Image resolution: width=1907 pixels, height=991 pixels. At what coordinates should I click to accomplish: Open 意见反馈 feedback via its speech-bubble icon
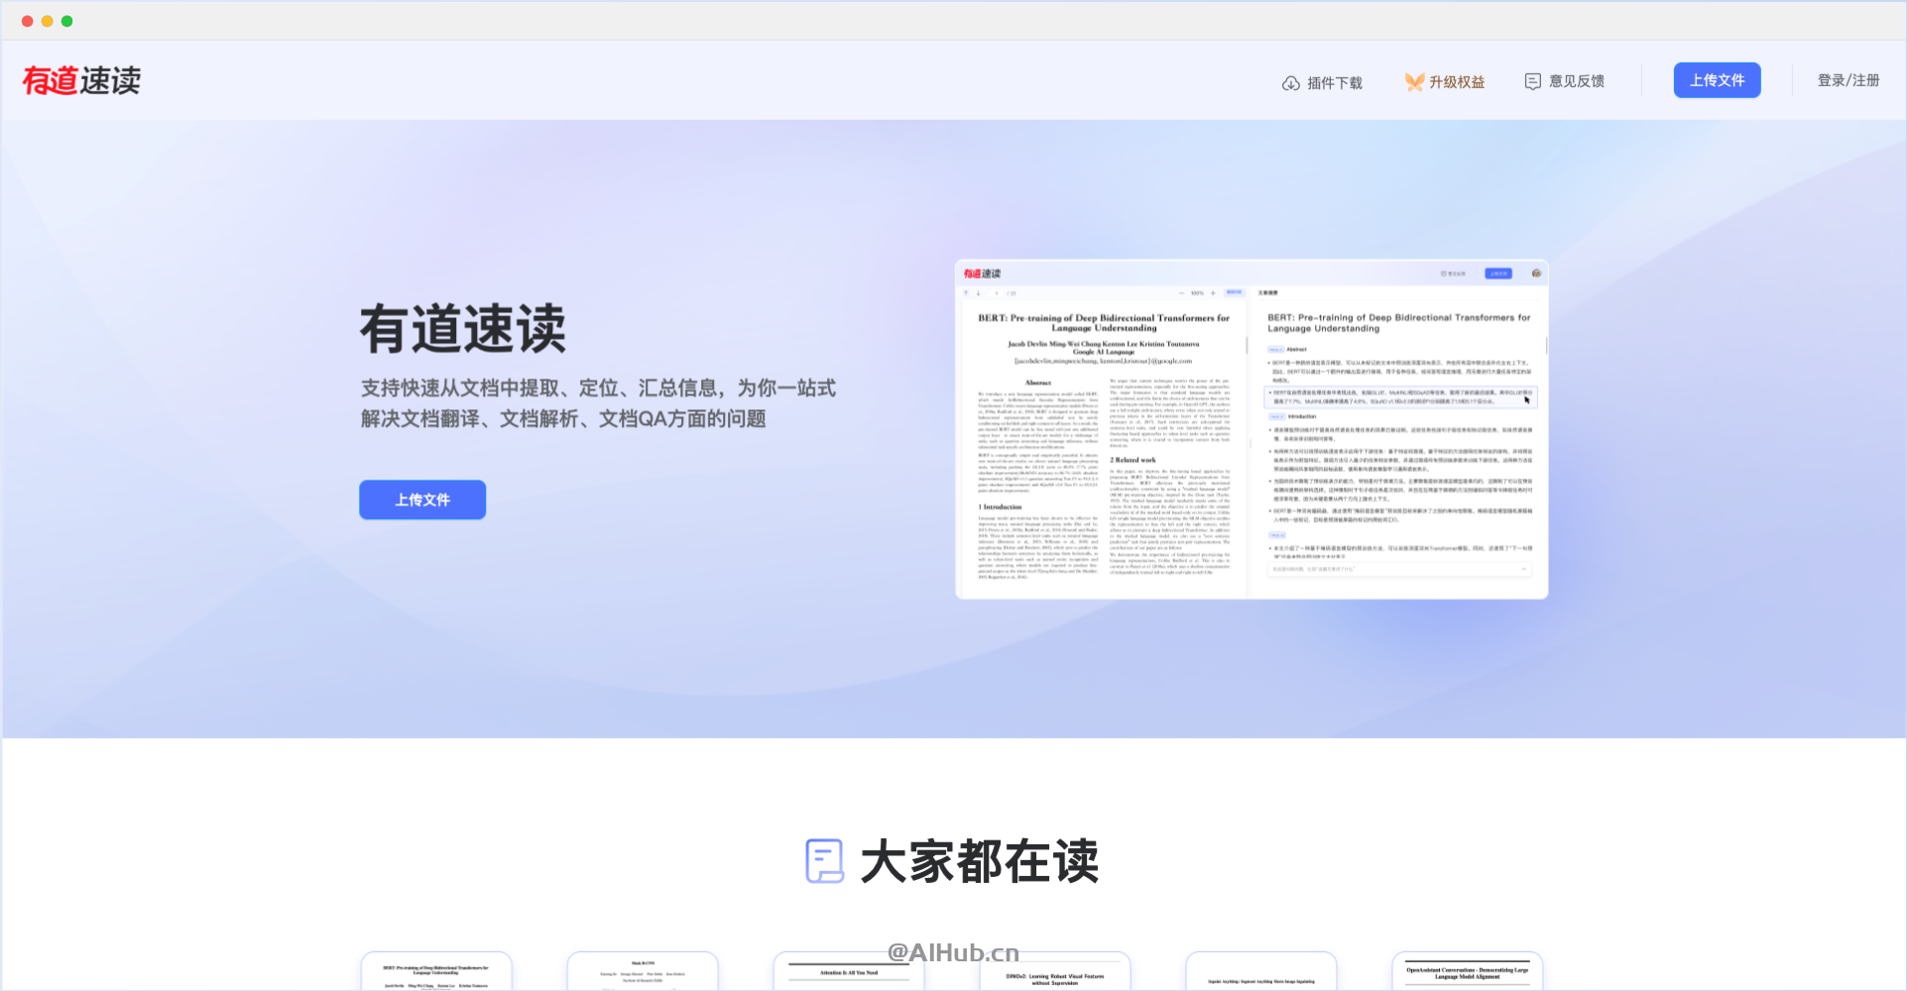point(1533,81)
